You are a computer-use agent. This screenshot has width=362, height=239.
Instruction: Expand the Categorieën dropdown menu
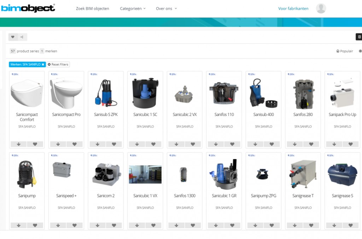point(133,8)
